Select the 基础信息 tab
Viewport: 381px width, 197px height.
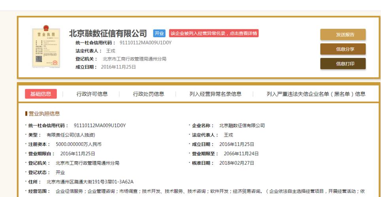point(41,94)
